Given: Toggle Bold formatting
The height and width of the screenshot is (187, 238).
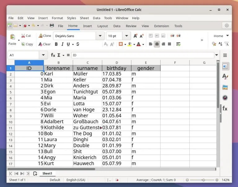Looking at the screenshot, I should (56, 44).
